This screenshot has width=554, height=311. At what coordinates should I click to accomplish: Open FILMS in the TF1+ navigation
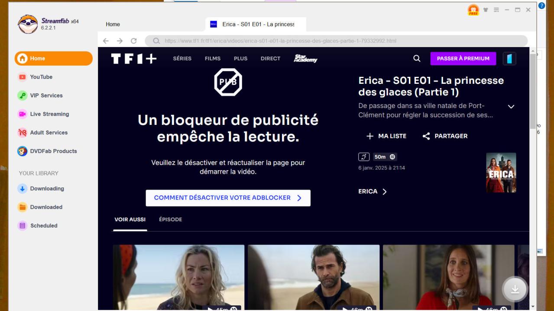pos(213,58)
